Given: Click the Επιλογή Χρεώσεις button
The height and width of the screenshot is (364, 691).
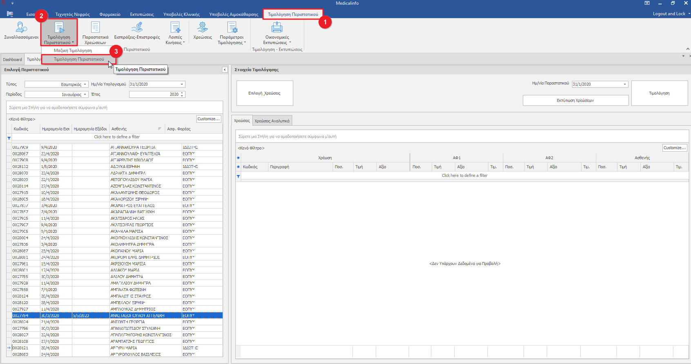Looking at the screenshot, I should point(265,93).
